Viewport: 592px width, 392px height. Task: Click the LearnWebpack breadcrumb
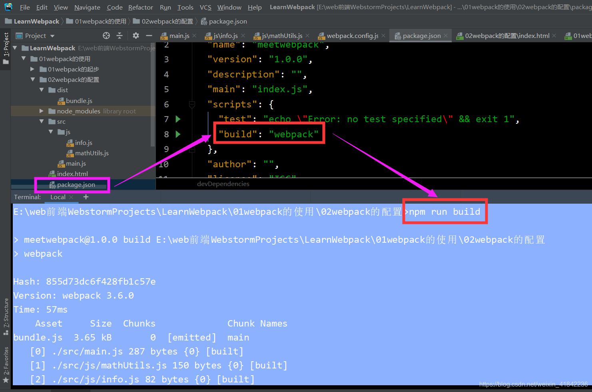32,21
